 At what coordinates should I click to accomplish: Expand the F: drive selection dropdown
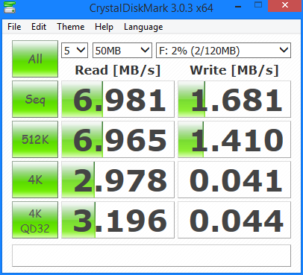(x=223, y=51)
